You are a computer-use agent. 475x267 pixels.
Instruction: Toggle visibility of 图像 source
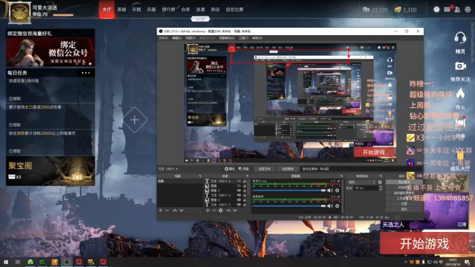coord(239,186)
